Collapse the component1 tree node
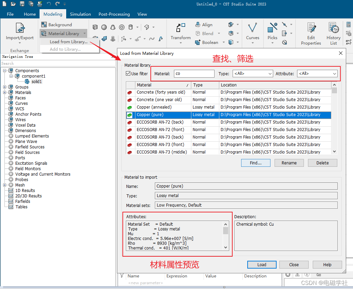Viewport: 353px width, 289px height. (11, 76)
